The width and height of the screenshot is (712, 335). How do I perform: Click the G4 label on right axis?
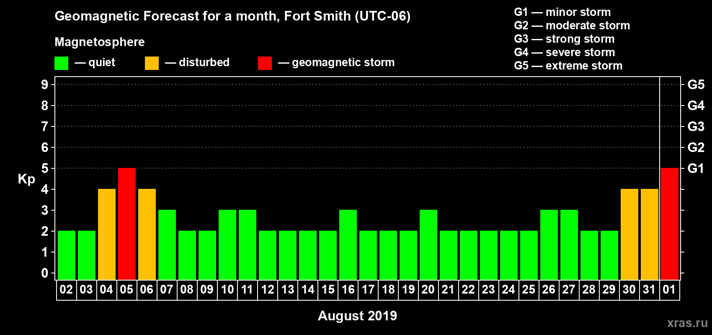click(696, 106)
